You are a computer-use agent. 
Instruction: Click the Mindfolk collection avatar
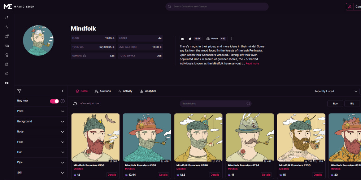[x=38, y=40]
